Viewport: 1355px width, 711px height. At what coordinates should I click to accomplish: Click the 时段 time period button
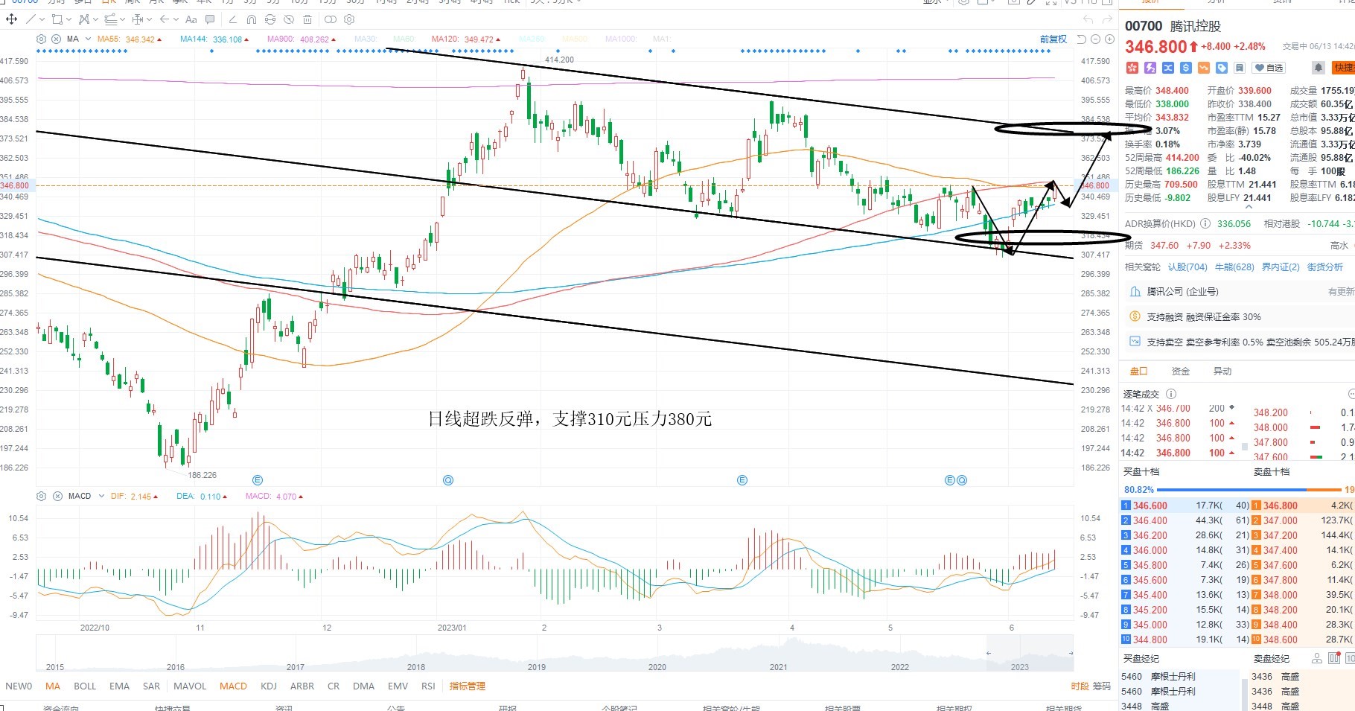pyautogui.click(x=1080, y=686)
